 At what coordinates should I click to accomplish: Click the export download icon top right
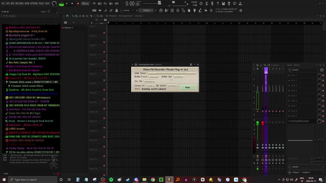[240, 4]
